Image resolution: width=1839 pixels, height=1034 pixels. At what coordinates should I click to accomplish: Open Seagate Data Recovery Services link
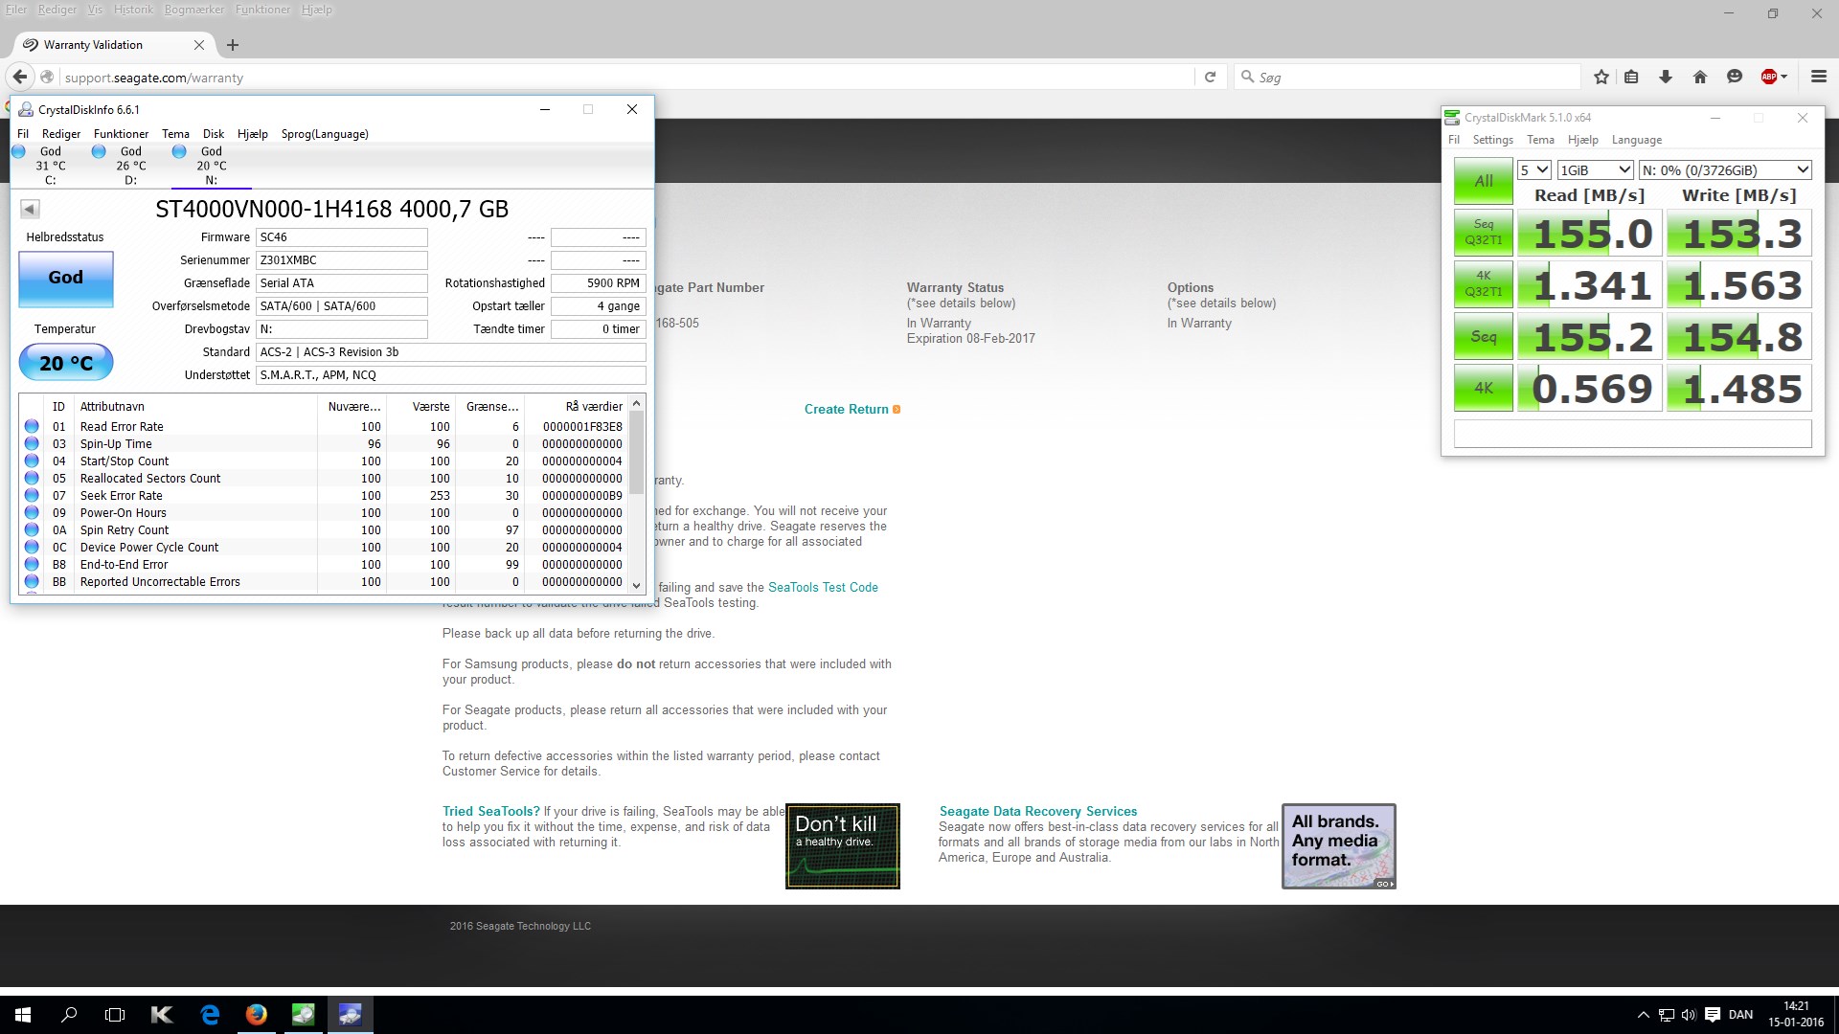(x=1038, y=811)
